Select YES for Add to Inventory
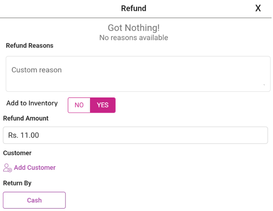 pyautogui.click(x=103, y=105)
